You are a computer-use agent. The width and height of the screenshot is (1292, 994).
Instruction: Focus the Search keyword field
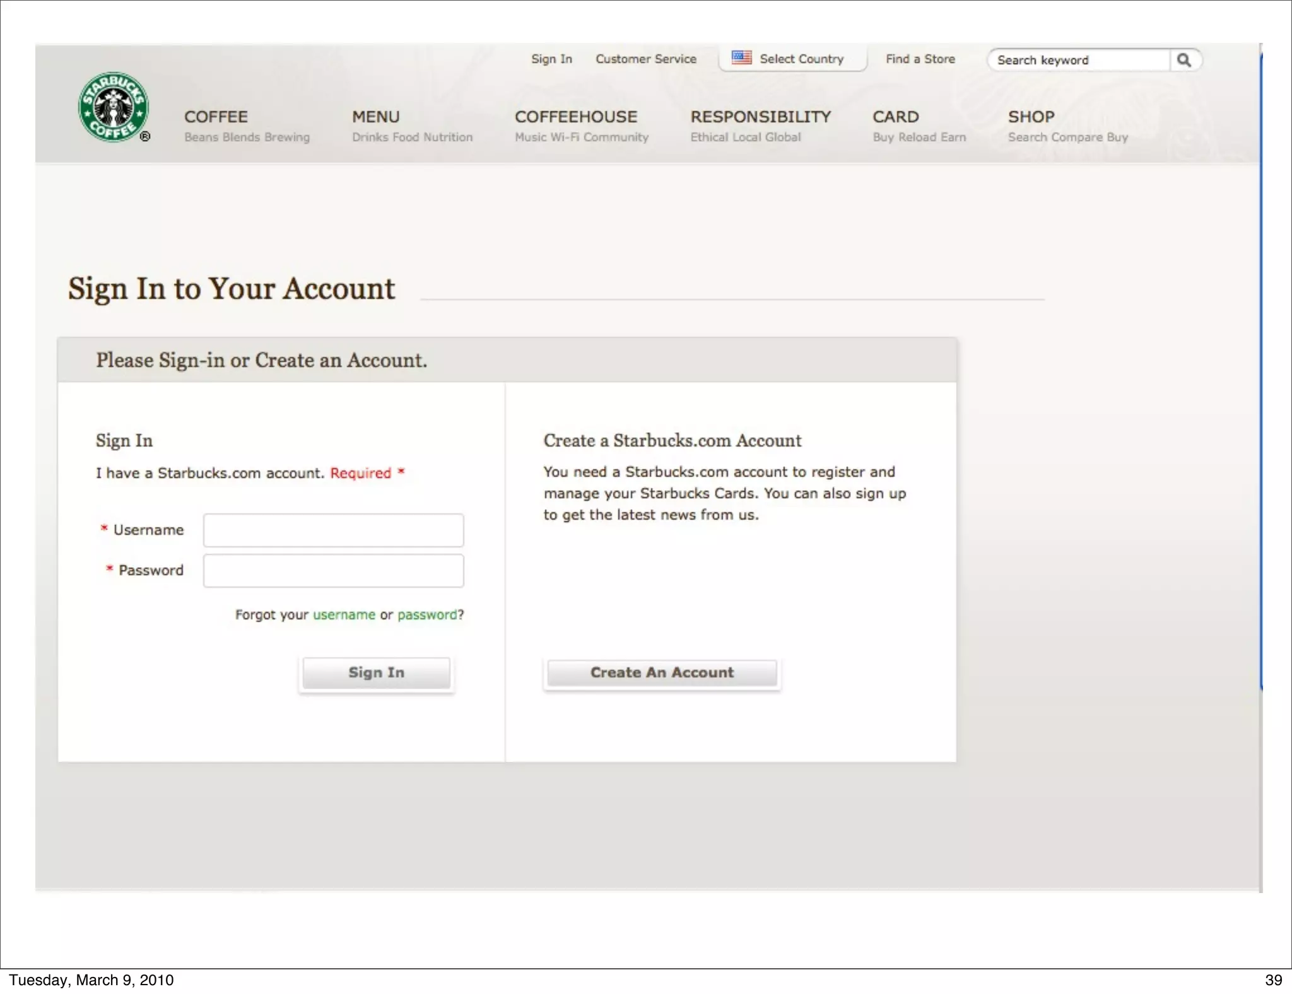(x=1079, y=60)
